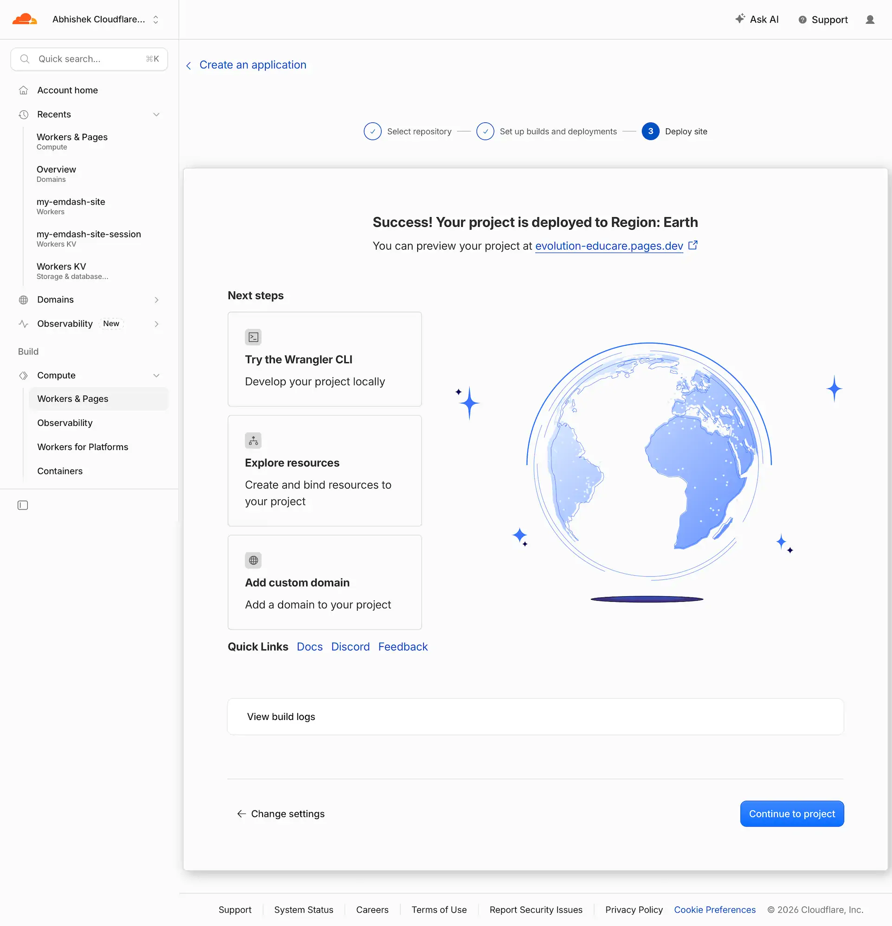
Task: Expand the Domains menu chevron
Action: (x=156, y=300)
